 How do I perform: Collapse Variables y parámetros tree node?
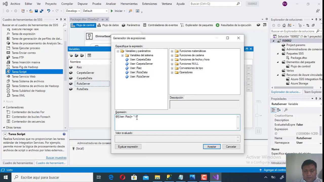(118, 51)
